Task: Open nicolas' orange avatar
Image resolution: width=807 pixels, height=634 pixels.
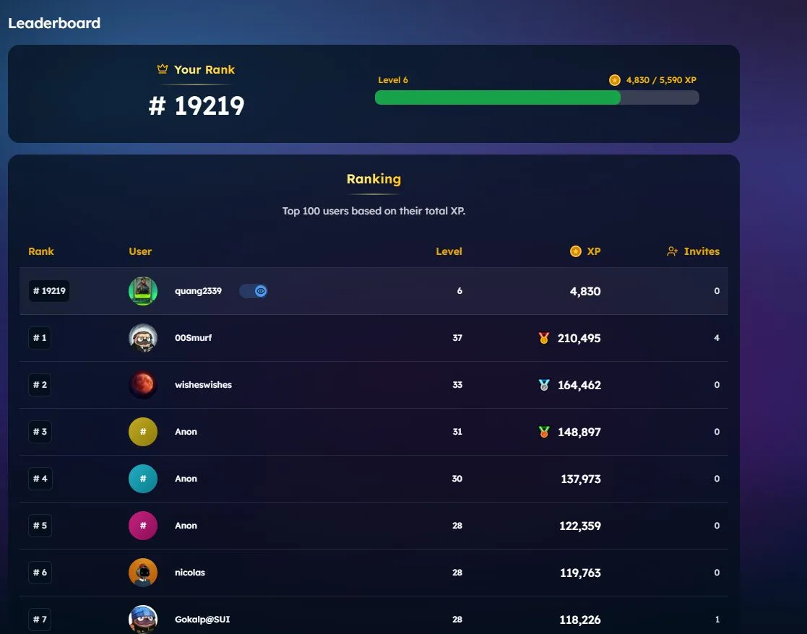Action: [x=142, y=573]
